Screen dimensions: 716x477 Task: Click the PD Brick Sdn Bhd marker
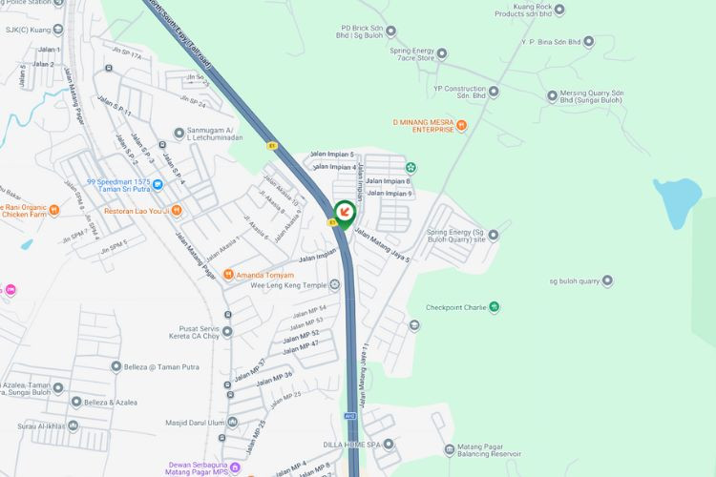390,31
